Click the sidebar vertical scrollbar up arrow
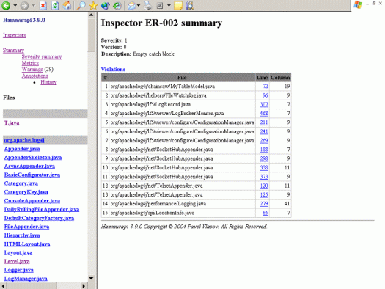 pos(91,15)
